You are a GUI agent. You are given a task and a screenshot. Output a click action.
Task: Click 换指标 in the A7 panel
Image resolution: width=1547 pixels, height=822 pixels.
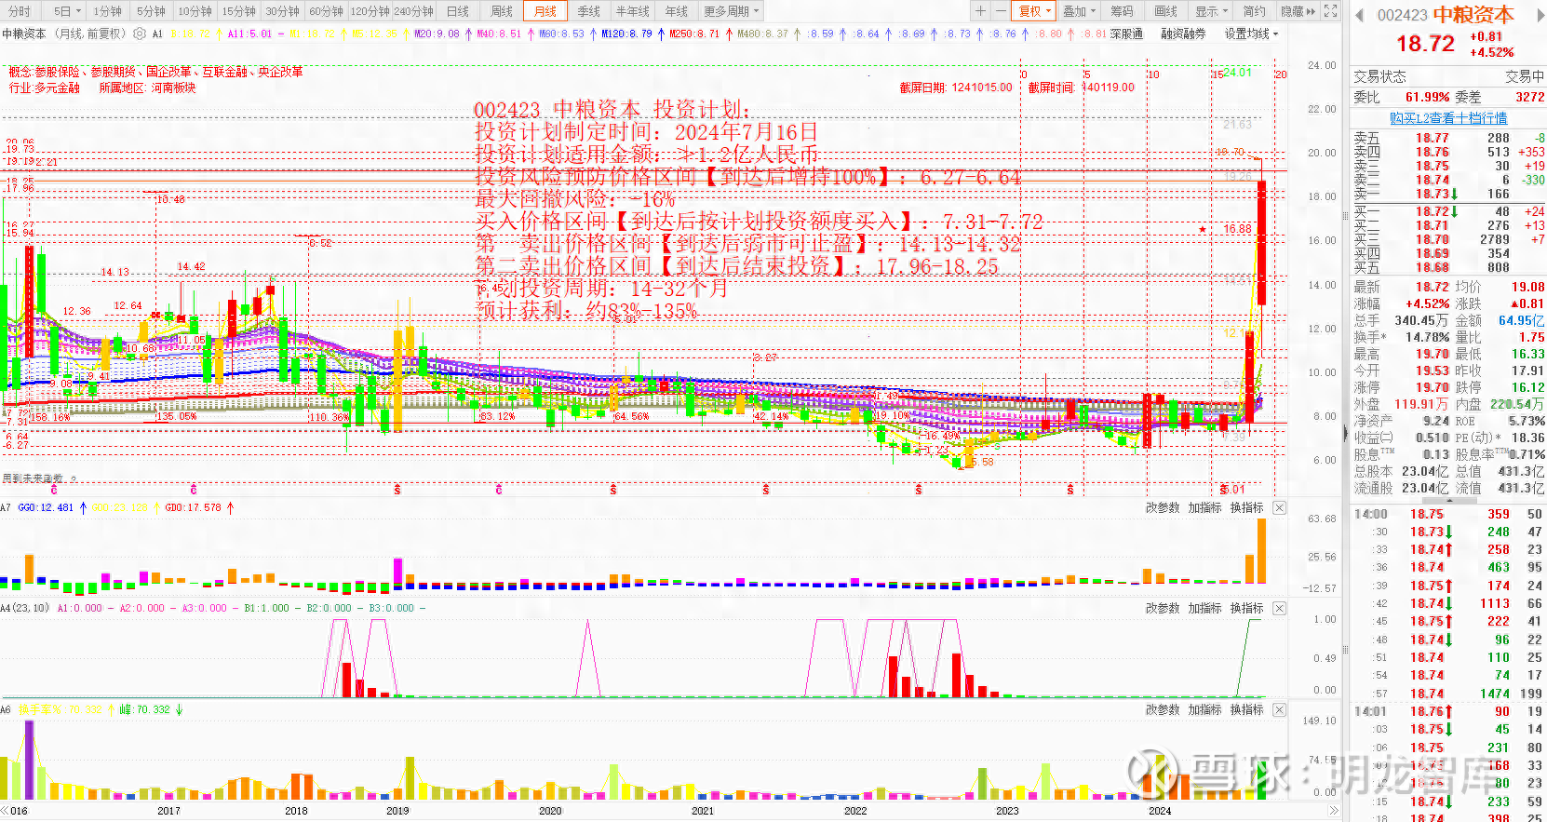[1247, 507]
